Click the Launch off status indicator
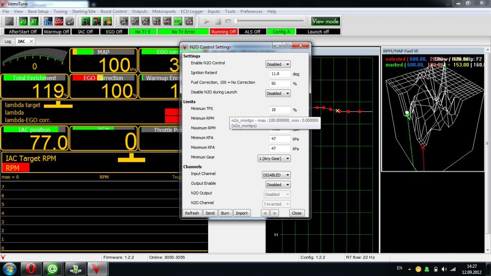 coord(318,31)
